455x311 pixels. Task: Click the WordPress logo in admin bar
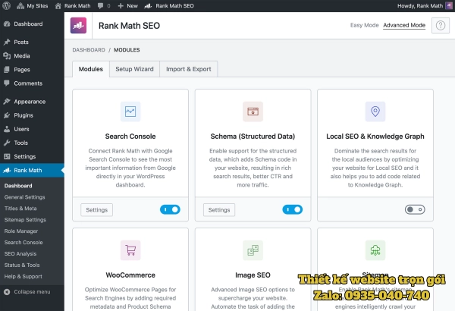tap(6, 6)
